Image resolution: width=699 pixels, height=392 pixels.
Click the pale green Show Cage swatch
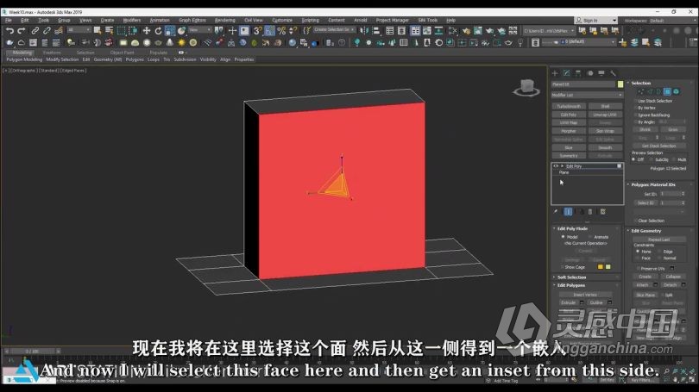pyautogui.click(x=608, y=267)
